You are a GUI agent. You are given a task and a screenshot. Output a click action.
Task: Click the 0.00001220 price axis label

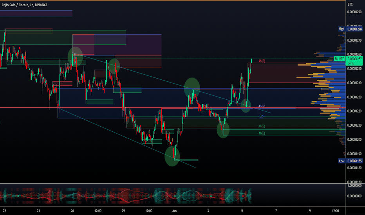[x=354, y=111]
